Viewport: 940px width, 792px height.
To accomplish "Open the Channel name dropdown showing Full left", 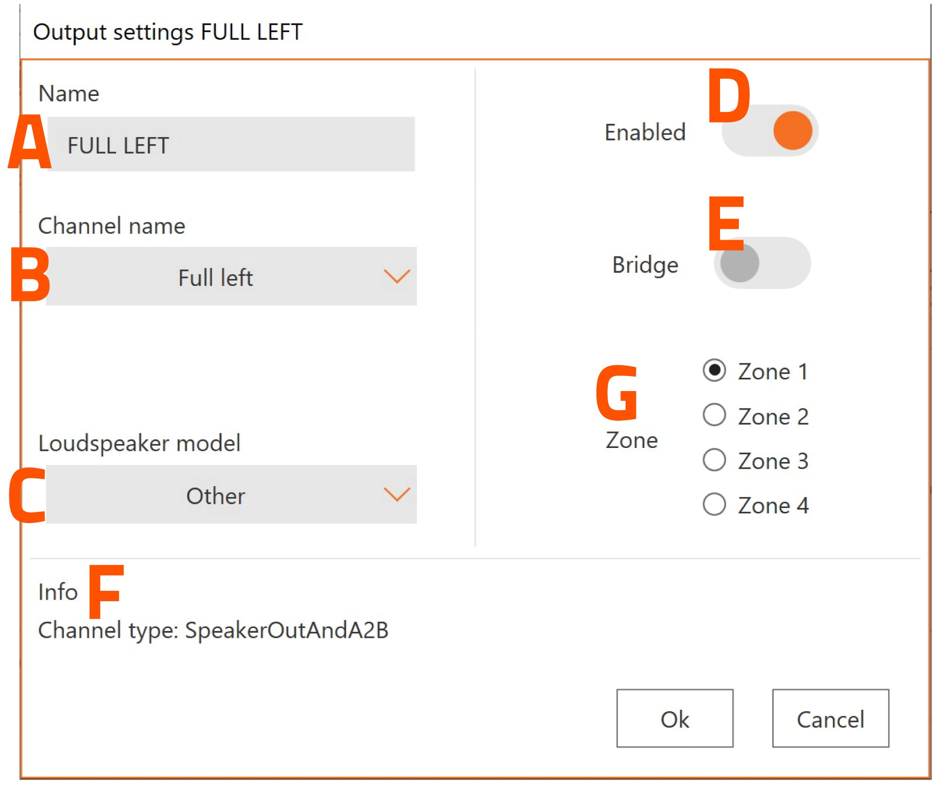I will point(231,277).
